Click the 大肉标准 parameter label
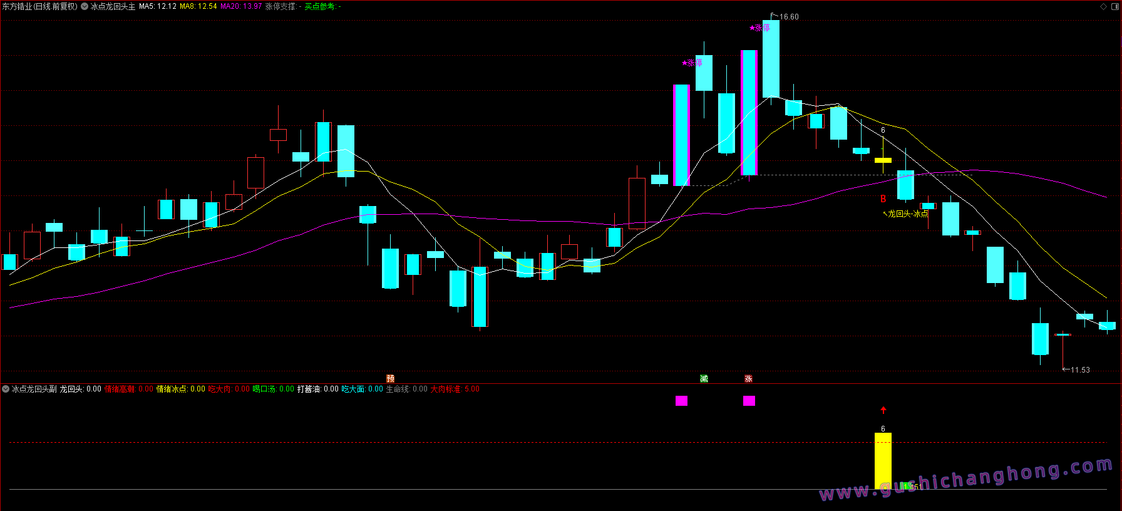This screenshot has width=1122, height=511. pyautogui.click(x=446, y=389)
